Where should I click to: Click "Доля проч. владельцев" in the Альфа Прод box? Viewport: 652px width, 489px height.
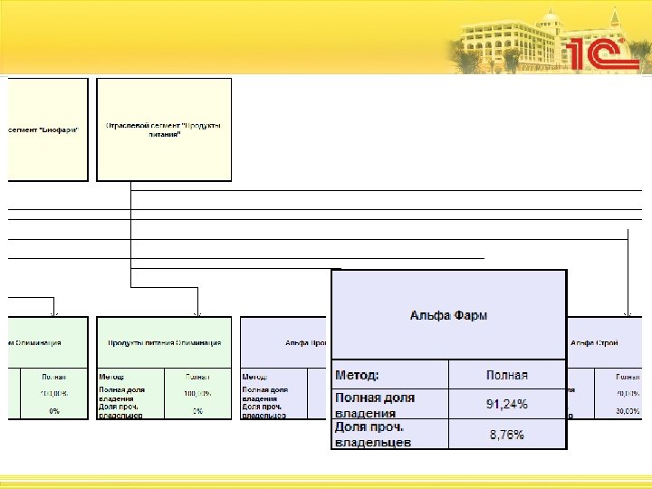[264, 411]
